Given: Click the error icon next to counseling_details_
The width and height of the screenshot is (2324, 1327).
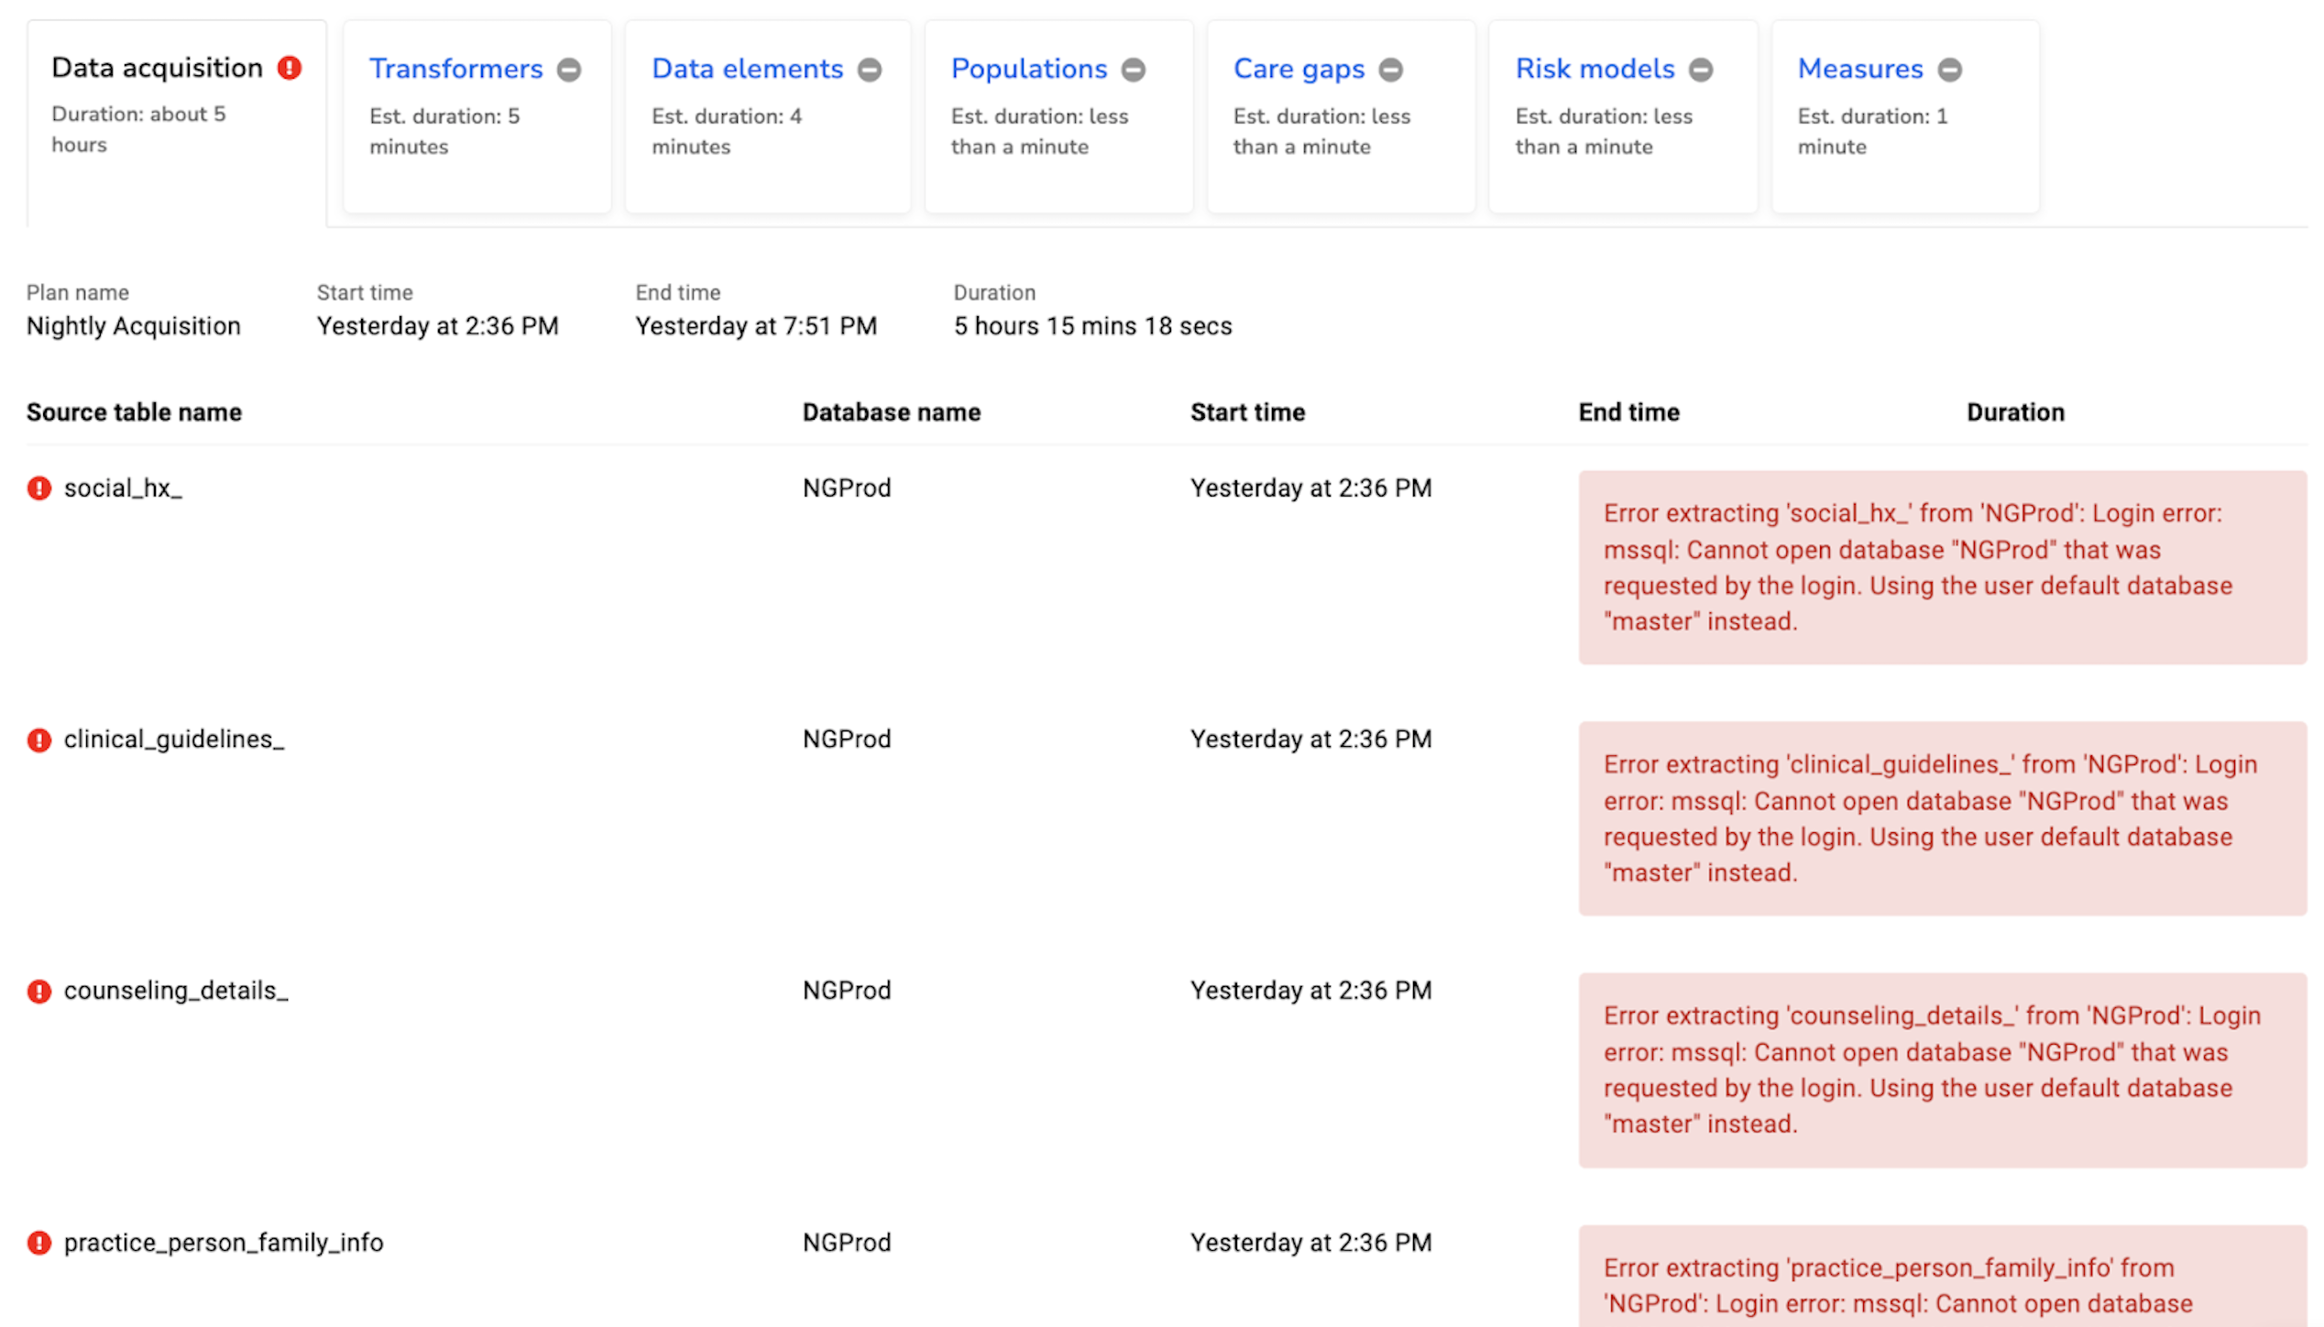Looking at the screenshot, I should [x=39, y=992].
